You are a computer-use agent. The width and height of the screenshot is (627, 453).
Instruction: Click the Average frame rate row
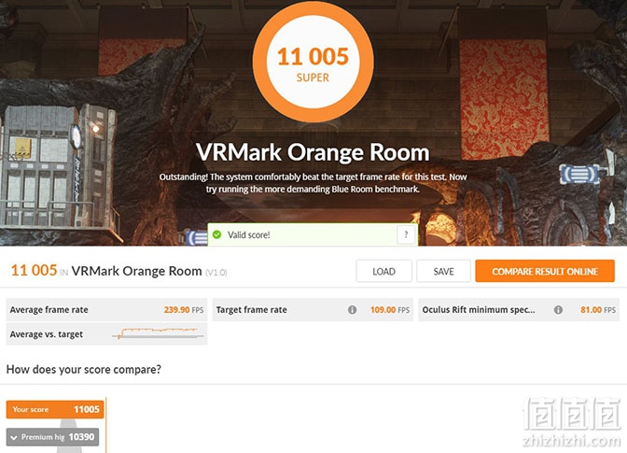[106, 310]
